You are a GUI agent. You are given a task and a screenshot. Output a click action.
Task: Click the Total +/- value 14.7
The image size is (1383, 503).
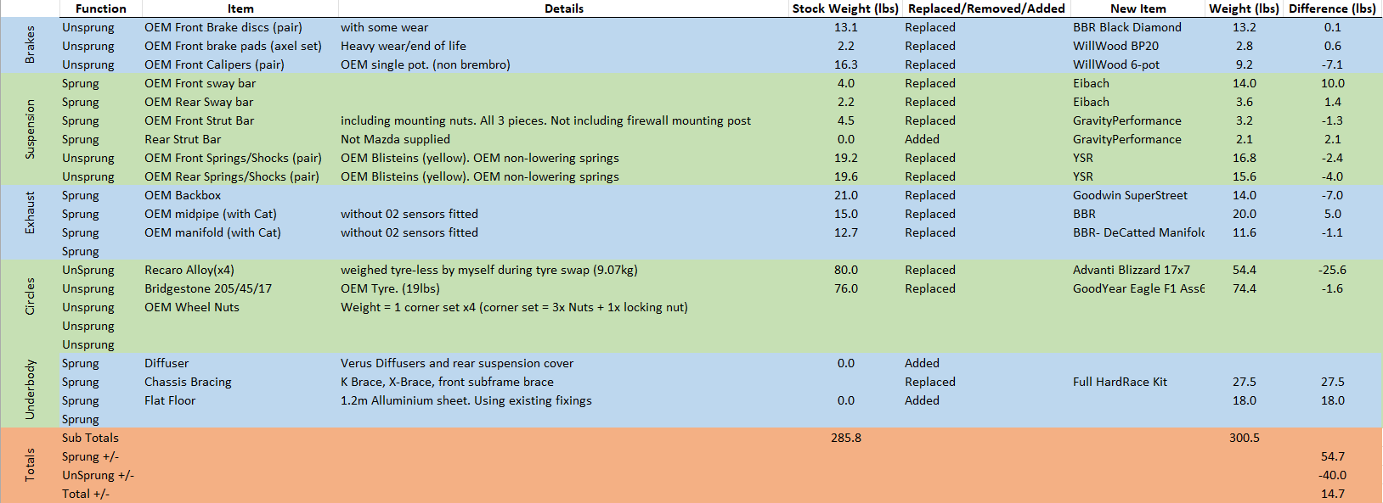tap(1332, 494)
